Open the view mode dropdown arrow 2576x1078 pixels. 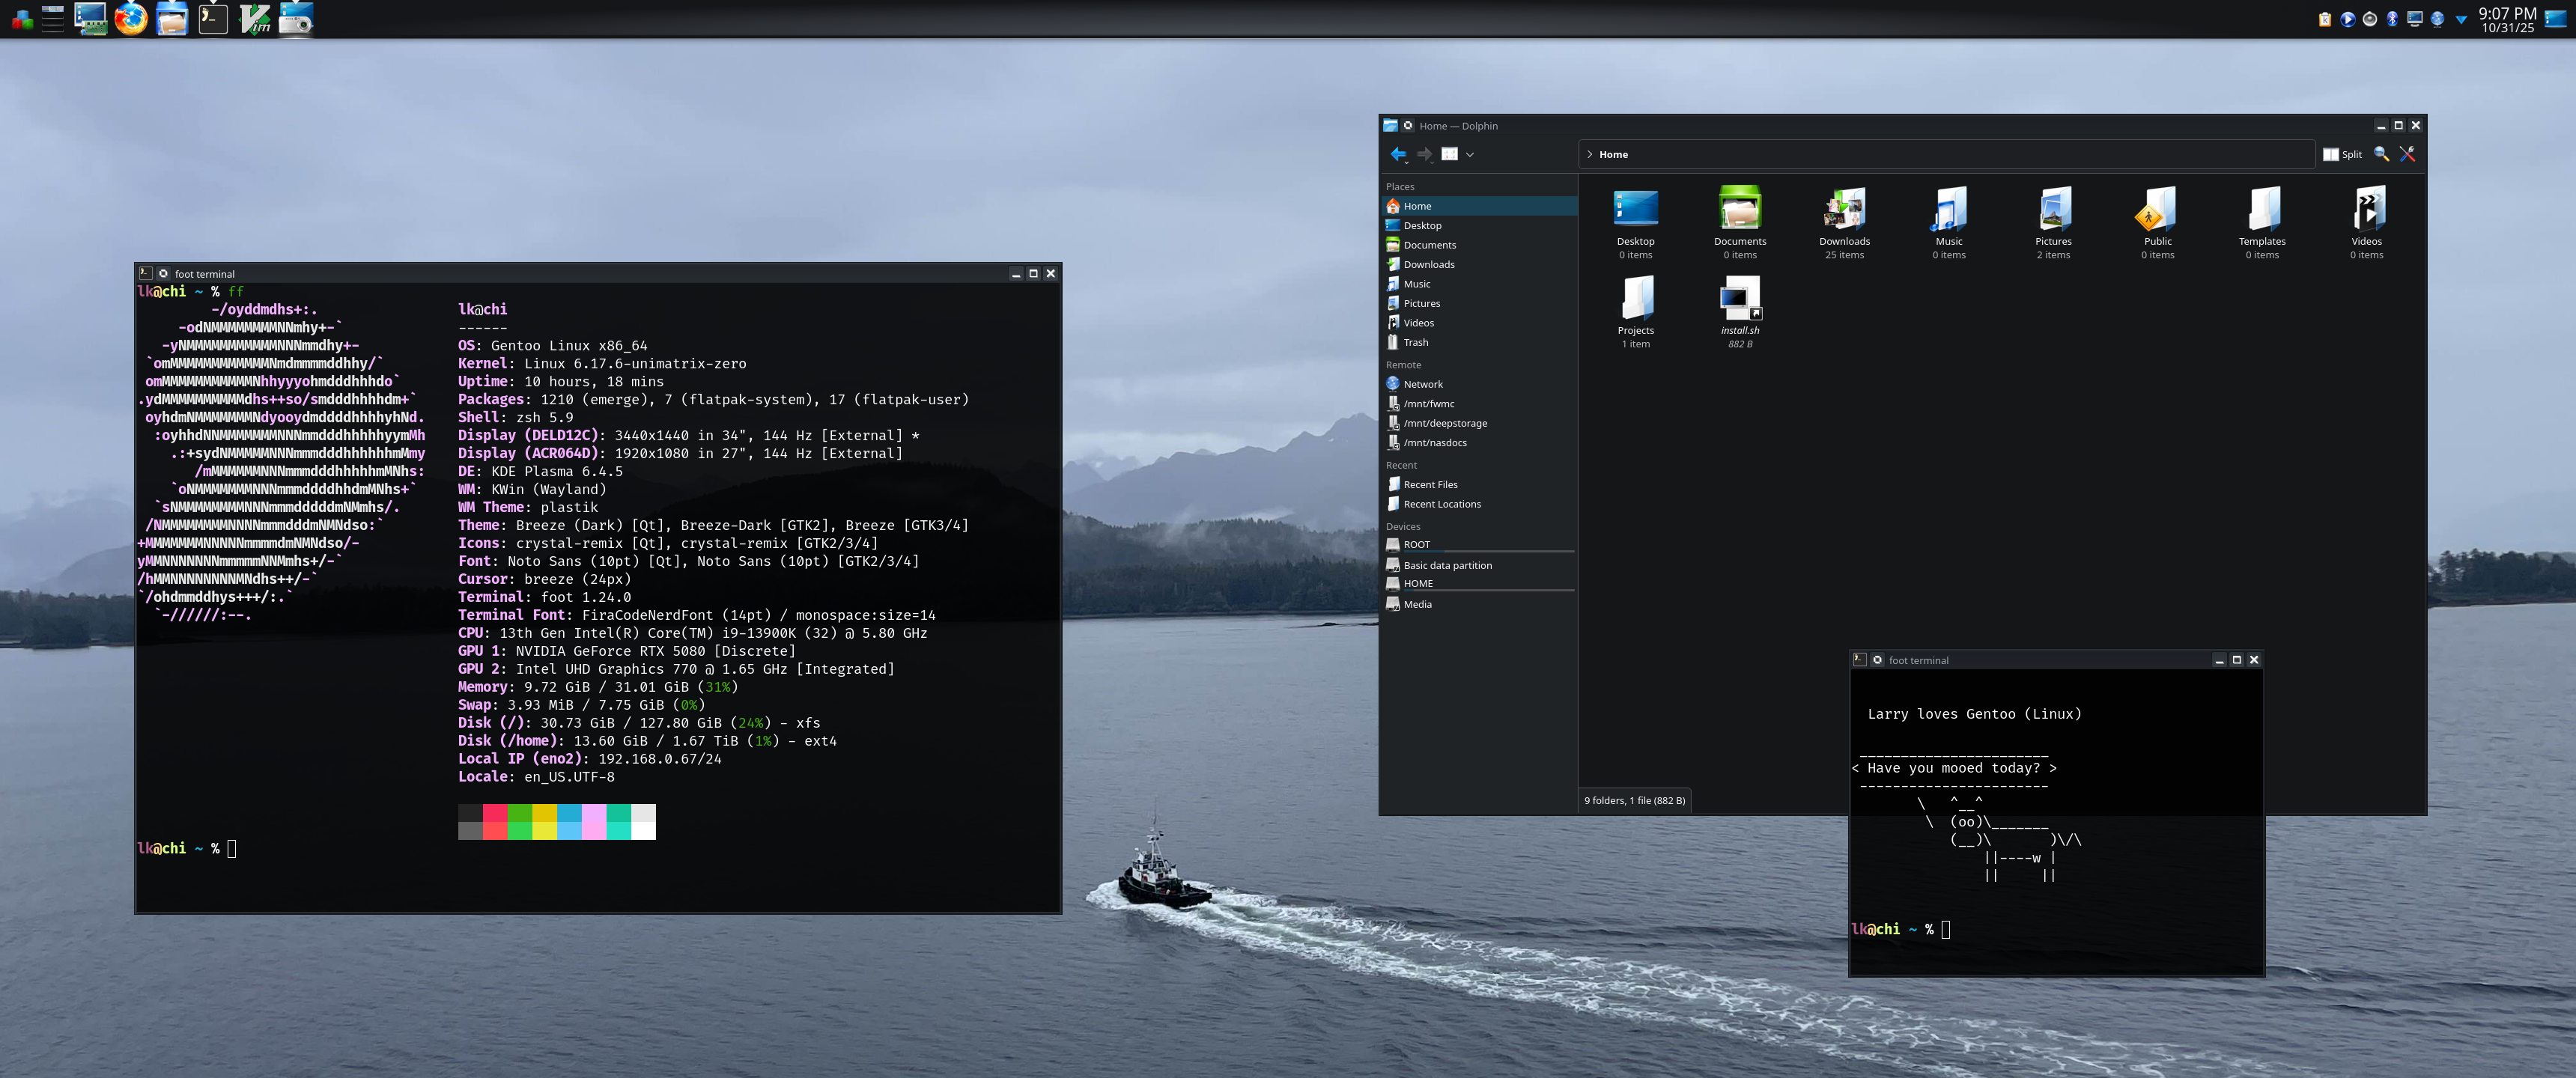point(1469,154)
